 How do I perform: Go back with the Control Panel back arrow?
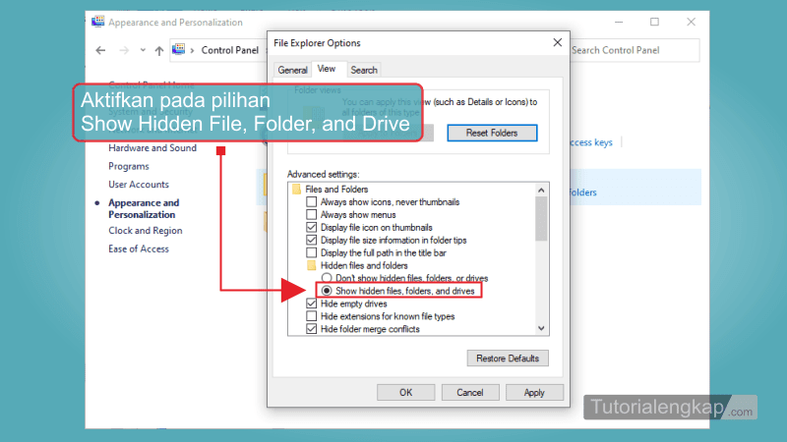(x=100, y=50)
